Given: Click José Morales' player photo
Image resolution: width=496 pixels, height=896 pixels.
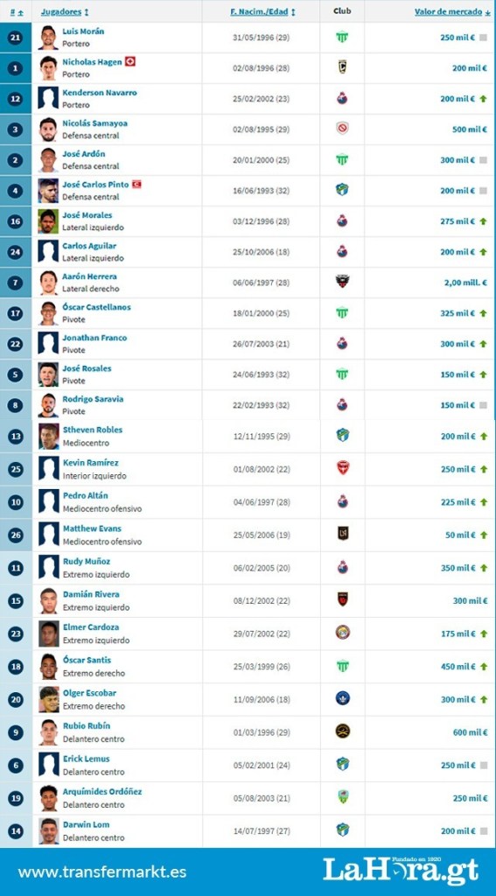Looking at the screenshot, I should pyautogui.click(x=49, y=221).
